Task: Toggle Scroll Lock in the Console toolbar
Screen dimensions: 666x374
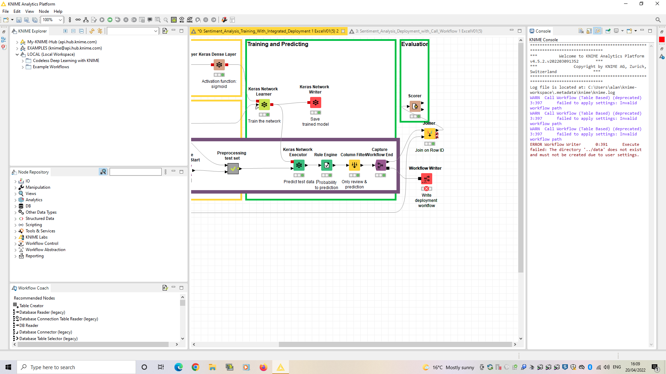Action: pyautogui.click(x=589, y=31)
